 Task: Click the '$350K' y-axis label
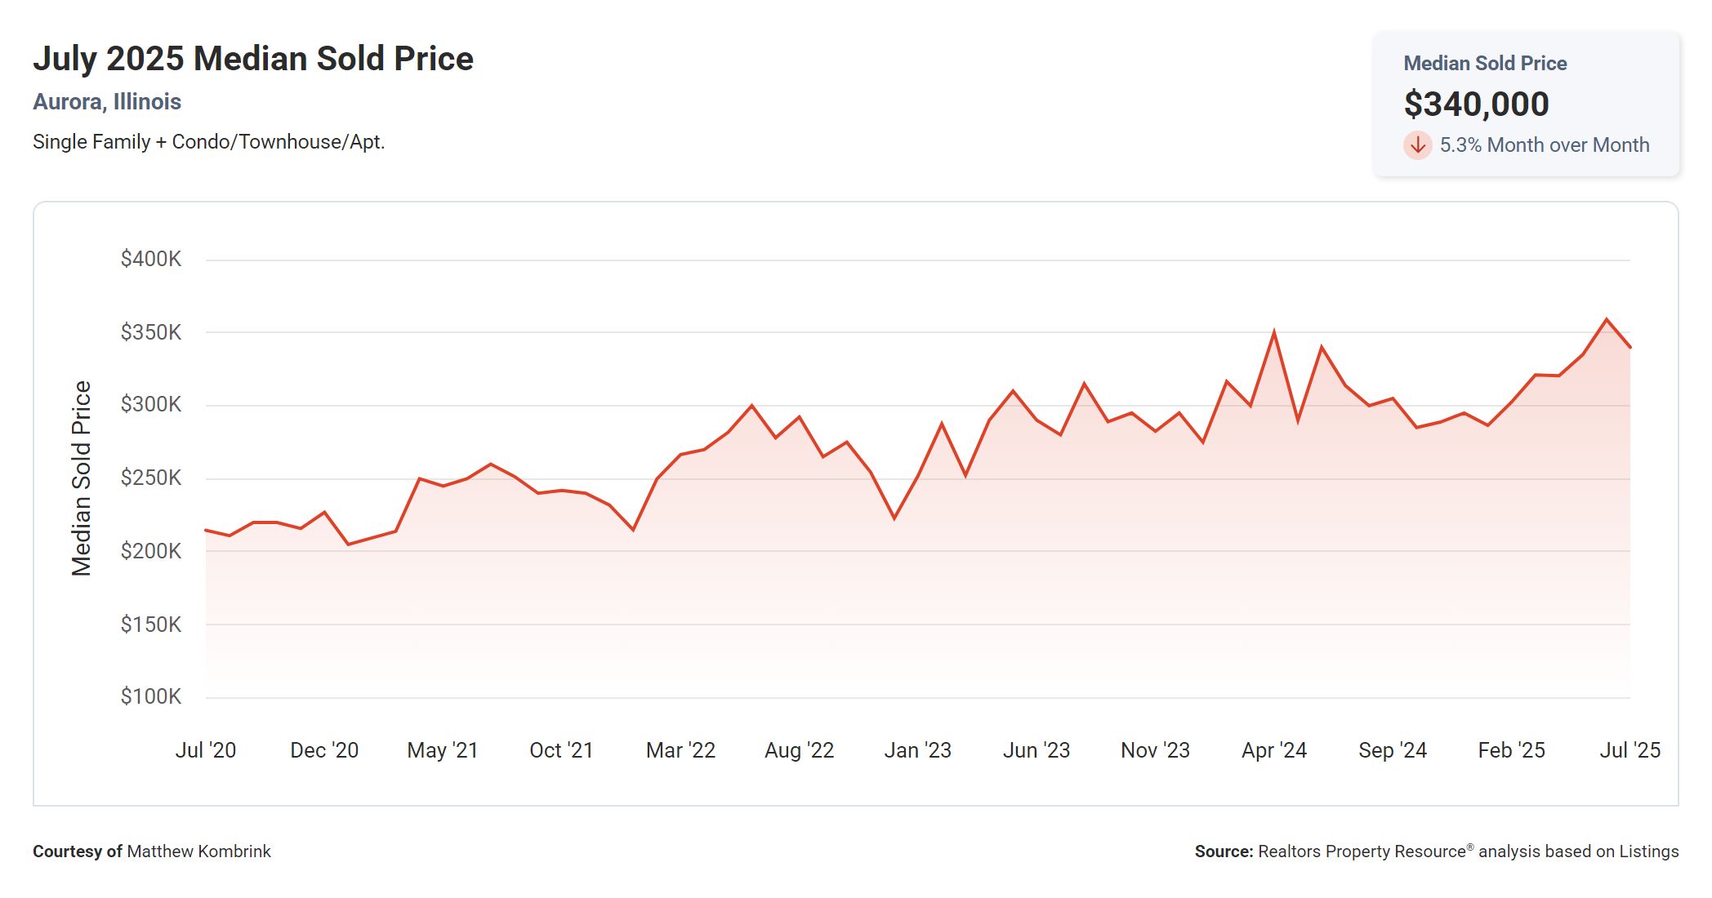point(151,332)
